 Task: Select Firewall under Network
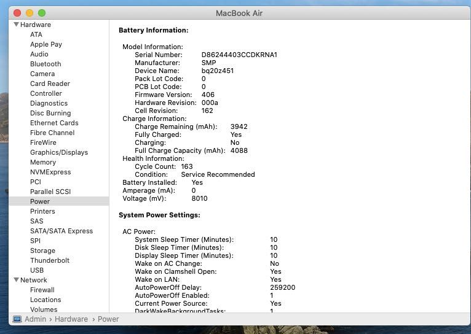(x=42, y=290)
